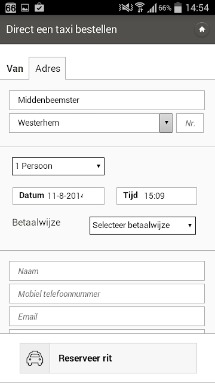Tap the home icon in header
The image size is (215, 383).
(x=202, y=29)
